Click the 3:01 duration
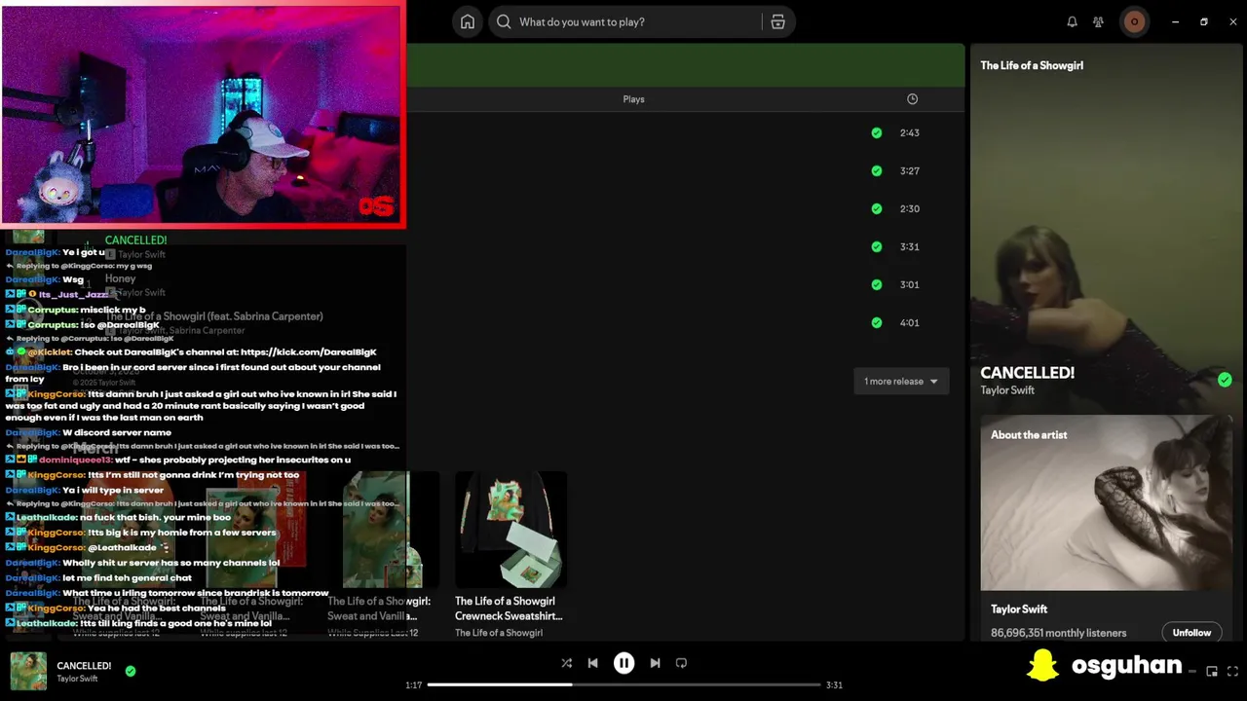The image size is (1247, 701). [x=910, y=284]
